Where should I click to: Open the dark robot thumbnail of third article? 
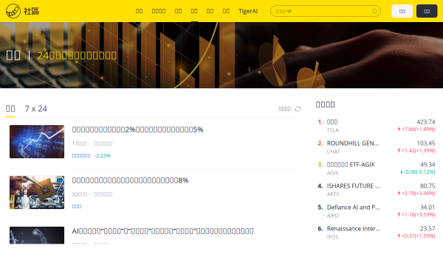point(37,236)
